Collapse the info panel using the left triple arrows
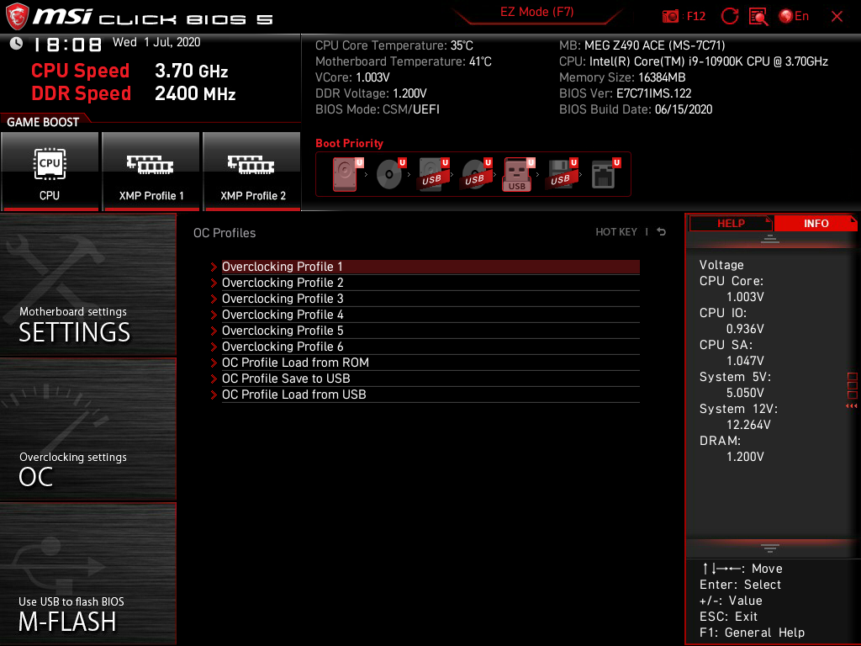 click(852, 405)
